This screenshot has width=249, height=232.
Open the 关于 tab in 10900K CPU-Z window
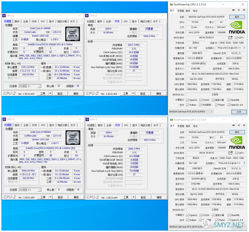73,21
